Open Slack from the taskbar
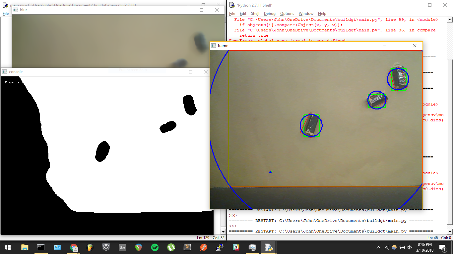 [x=236, y=247]
